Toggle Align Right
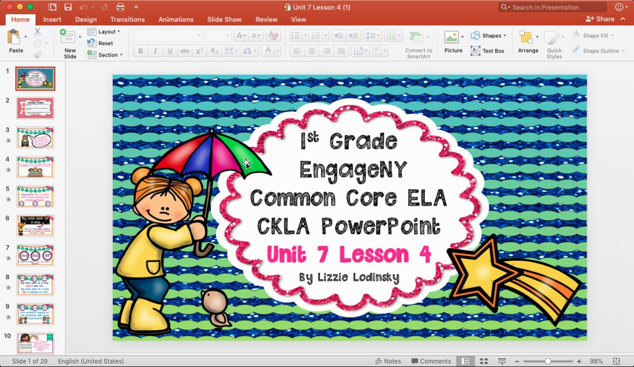 pos(326,51)
